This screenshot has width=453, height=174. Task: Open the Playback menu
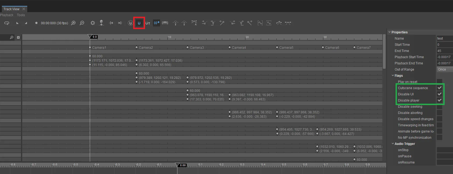tap(7, 15)
